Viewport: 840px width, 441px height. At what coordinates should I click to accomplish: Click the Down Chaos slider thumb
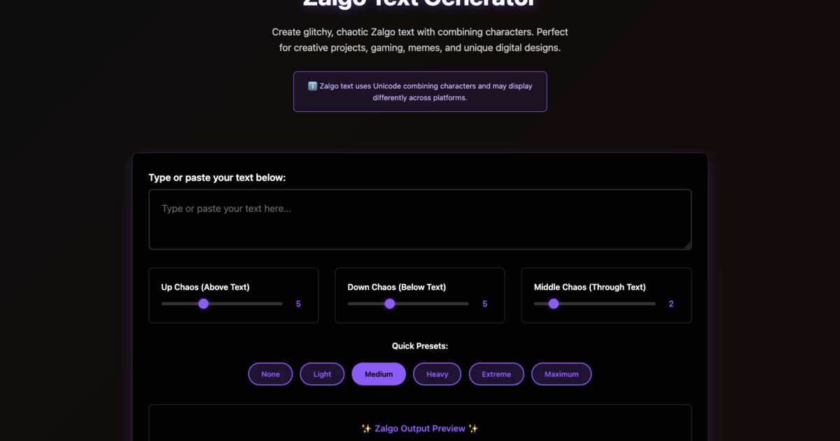390,304
